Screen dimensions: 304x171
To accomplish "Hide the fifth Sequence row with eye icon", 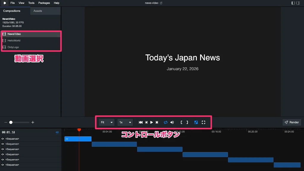I will [x=2, y=159].
